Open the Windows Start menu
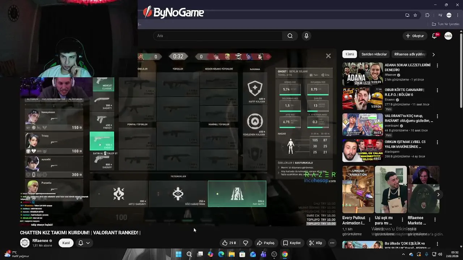463x260 pixels. coord(178,254)
